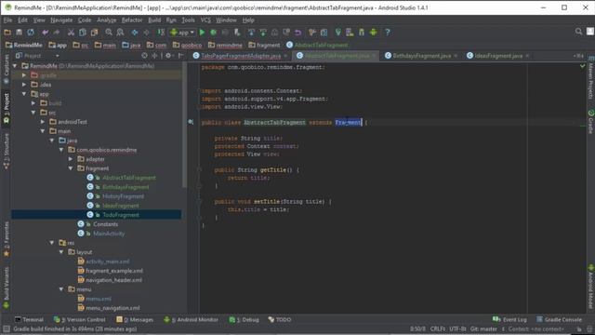The height and width of the screenshot is (335, 595).
Task: Switch to TabsPagerFragmentAdapter.java tab
Action: (x=241, y=56)
